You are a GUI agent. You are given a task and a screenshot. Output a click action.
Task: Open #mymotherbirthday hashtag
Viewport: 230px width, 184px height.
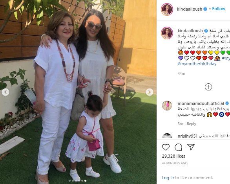click(197, 64)
